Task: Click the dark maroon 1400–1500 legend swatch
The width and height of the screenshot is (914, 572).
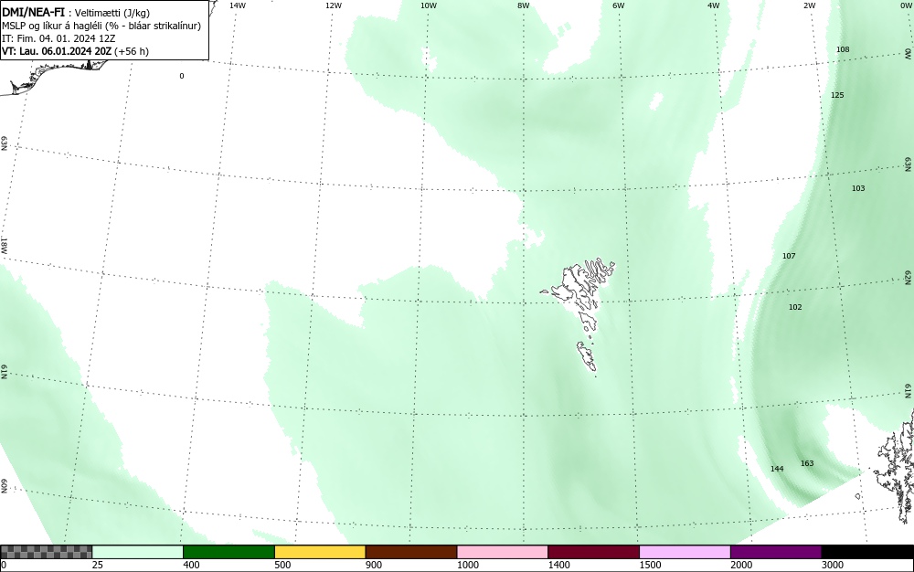Action: [593, 552]
